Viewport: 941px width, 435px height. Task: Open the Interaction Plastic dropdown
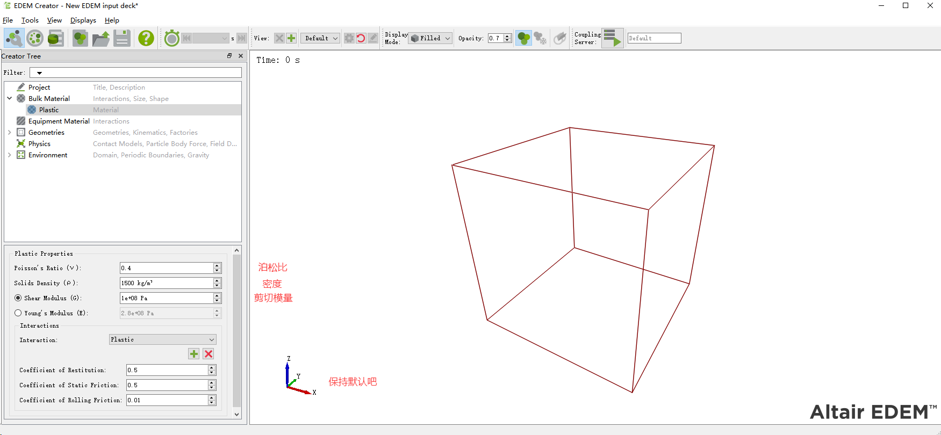[x=162, y=339]
